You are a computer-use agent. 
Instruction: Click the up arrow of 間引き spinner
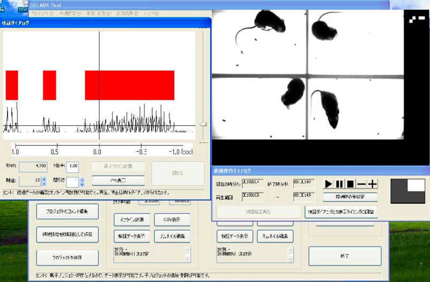(x=81, y=179)
